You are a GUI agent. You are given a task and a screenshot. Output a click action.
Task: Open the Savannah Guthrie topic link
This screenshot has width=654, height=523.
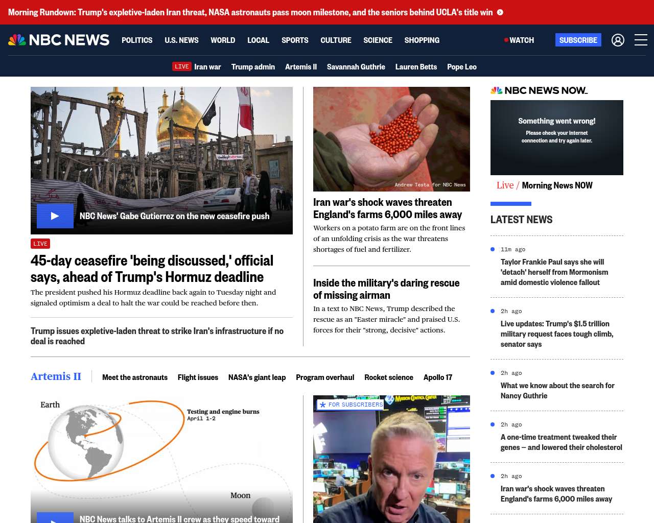coord(356,66)
